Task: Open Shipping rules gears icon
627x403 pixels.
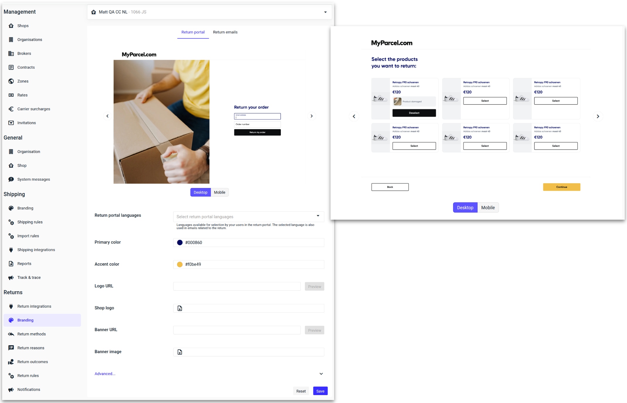Action: pyautogui.click(x=11, y=222)
